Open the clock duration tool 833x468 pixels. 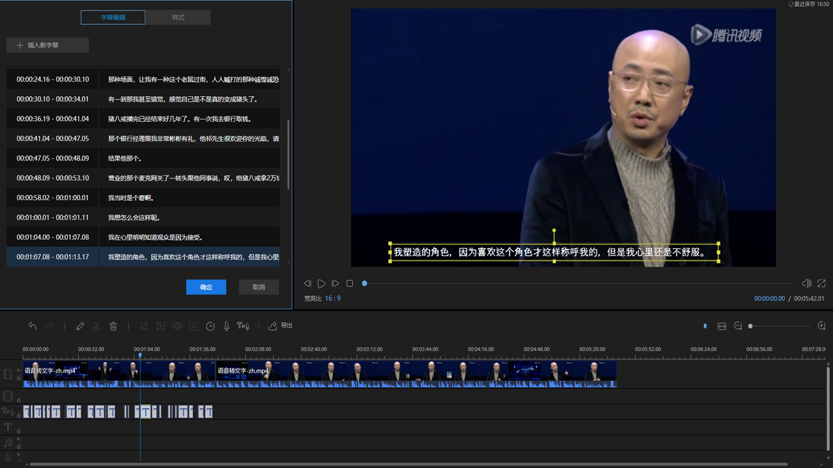(x=210, y=326)
